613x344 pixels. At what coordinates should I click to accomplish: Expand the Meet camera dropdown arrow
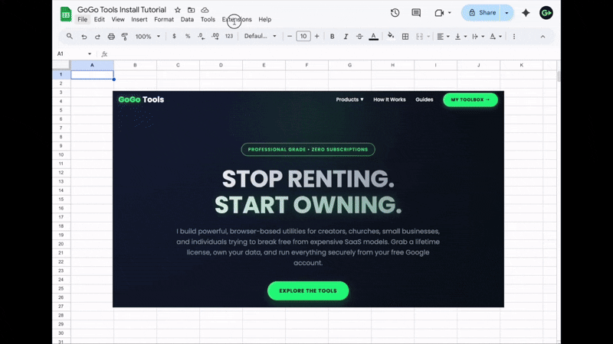point(450,13)
